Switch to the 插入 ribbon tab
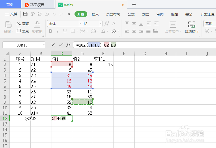216x148 pixels. pyautogui.click(x=95, y=14)
